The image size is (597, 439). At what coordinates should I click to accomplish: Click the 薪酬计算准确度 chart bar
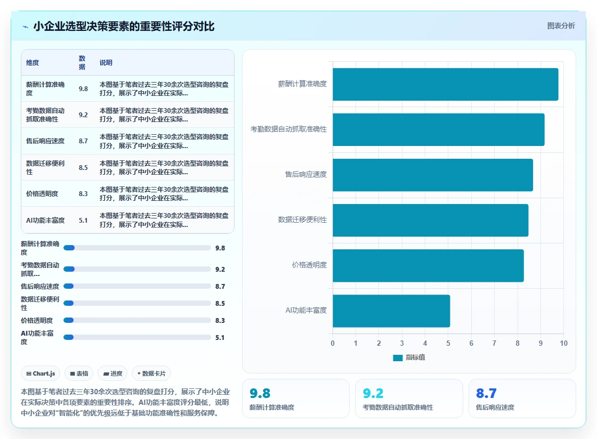click(x=446, y=85)
